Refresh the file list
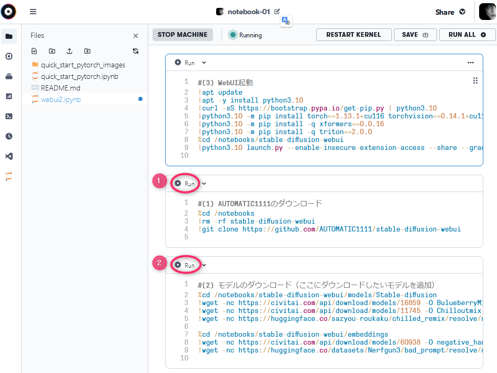Image resolution: width=497 pixels, height=373 pixels. pos(135,51)
